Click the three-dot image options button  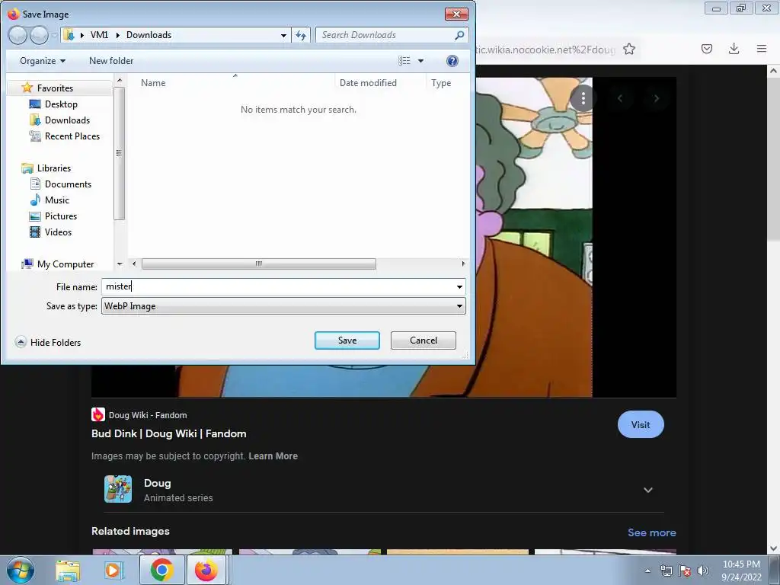[x=583, y=98]
